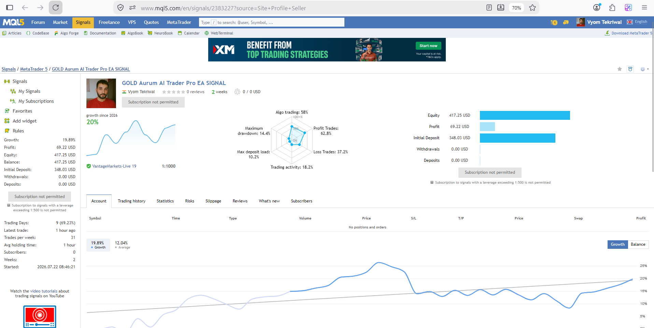Image resolution: width=654 pixels, height=328 pixels.
Task: Click the browser bookmark star icon
Action: pyautogui.click(x=532, y=8)
